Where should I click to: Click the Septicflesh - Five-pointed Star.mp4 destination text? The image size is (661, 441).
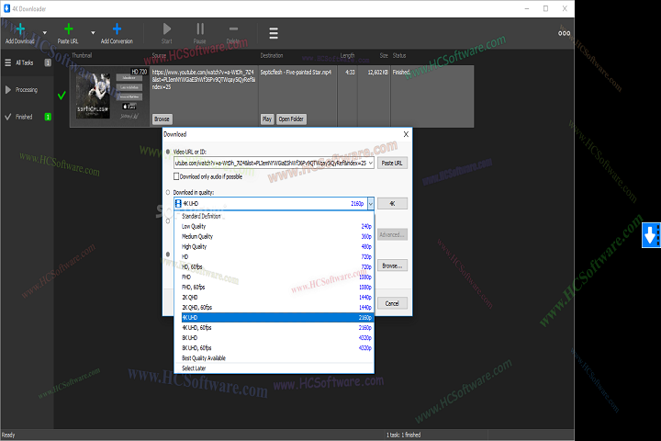(296, 73)
